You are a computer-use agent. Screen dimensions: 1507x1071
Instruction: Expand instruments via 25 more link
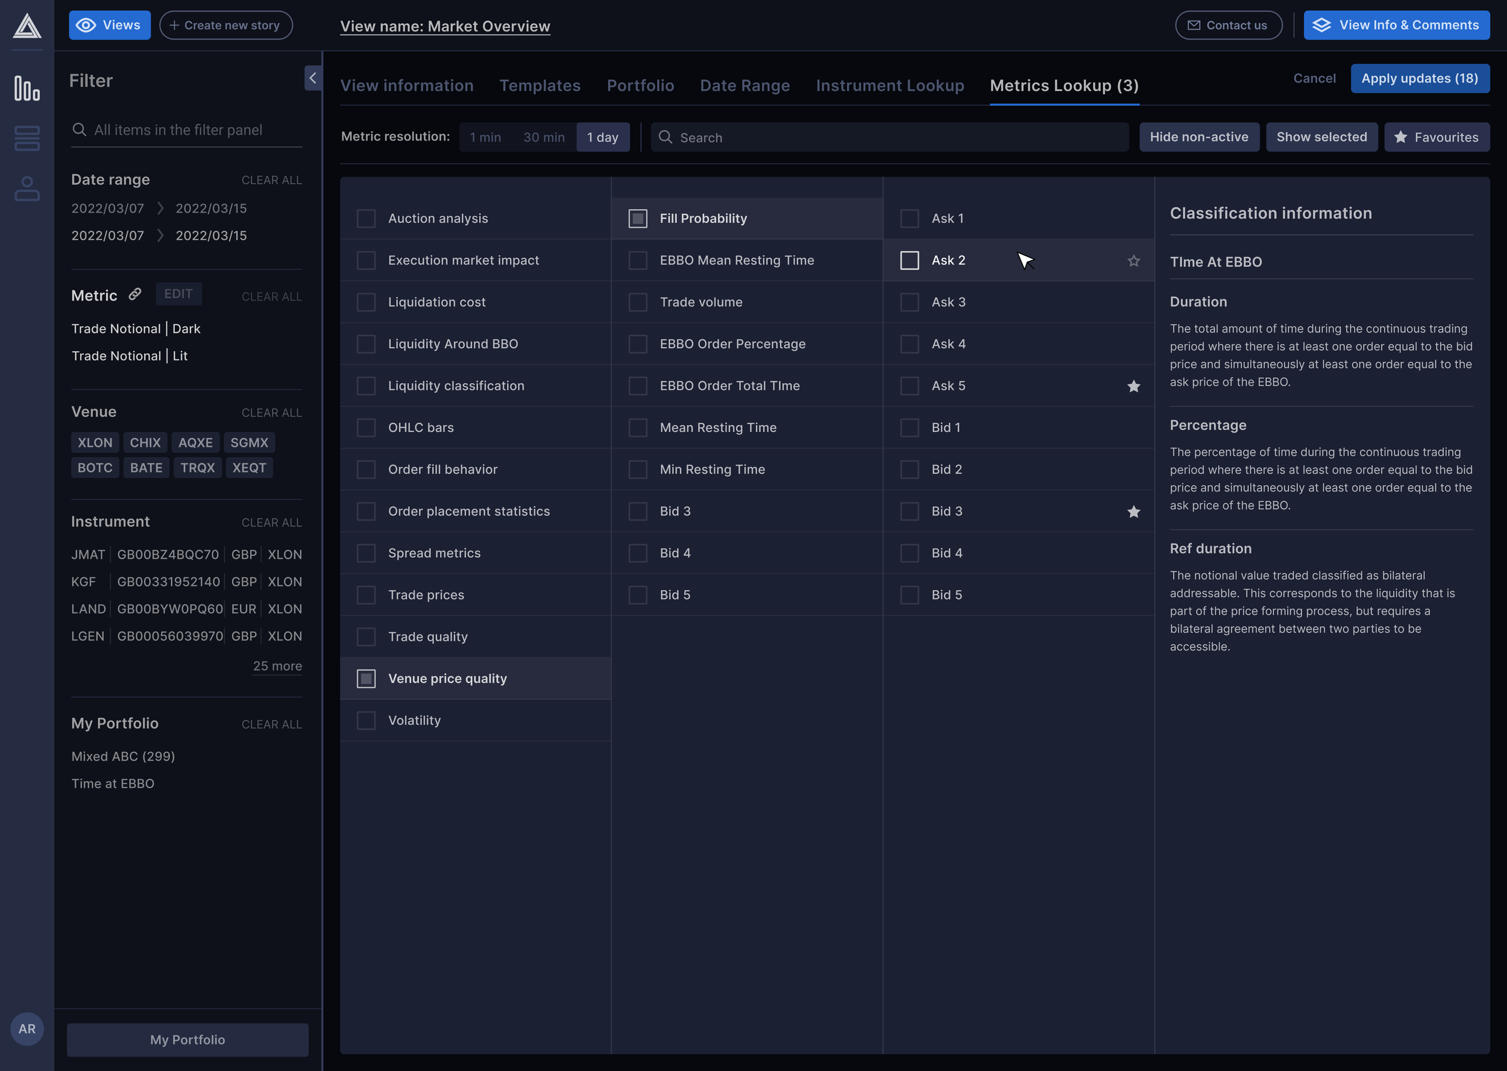[277, 666]
